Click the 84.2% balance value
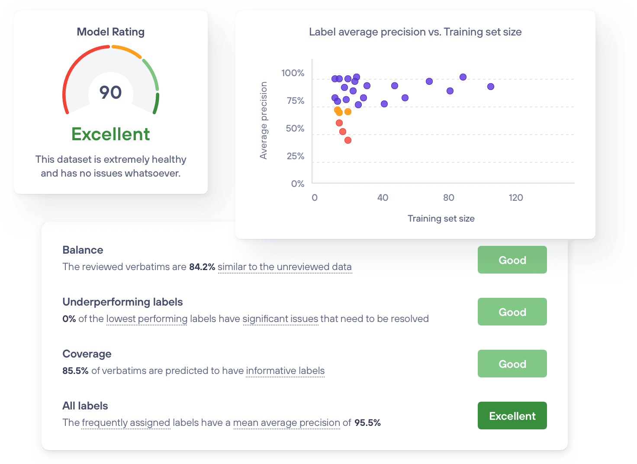This screenshot has width=637, height=464. [202, 267]
